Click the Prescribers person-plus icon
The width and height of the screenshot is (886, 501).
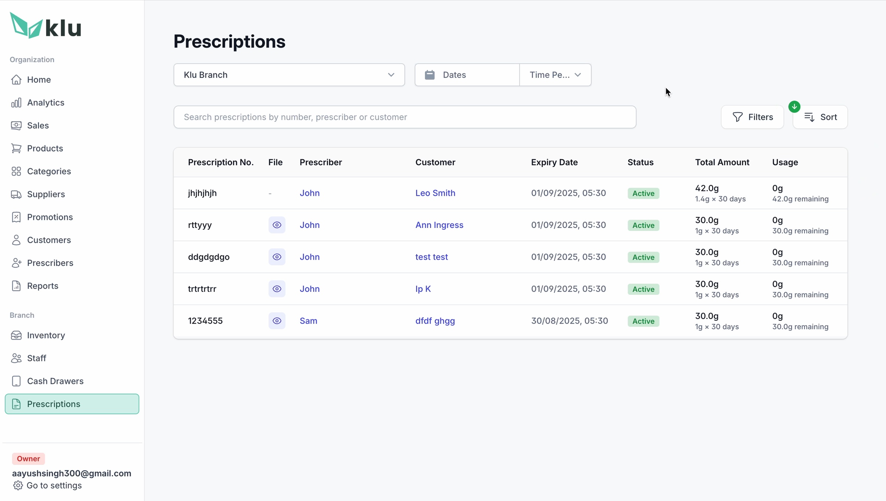coord(16,263)
